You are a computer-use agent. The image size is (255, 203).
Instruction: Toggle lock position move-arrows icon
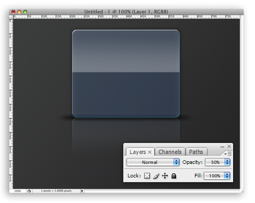pos(165,176)
